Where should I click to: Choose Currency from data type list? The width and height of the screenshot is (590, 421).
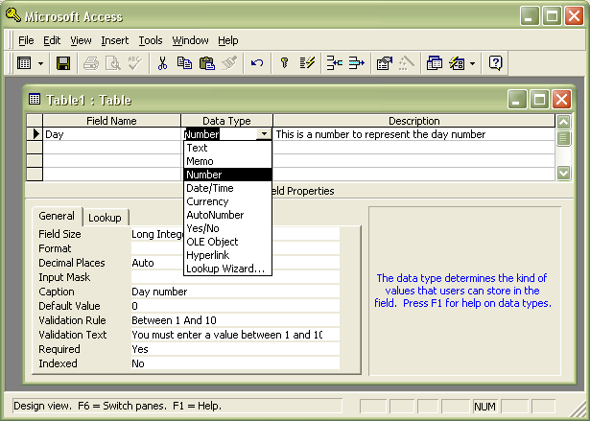click(x=227, y=201)
